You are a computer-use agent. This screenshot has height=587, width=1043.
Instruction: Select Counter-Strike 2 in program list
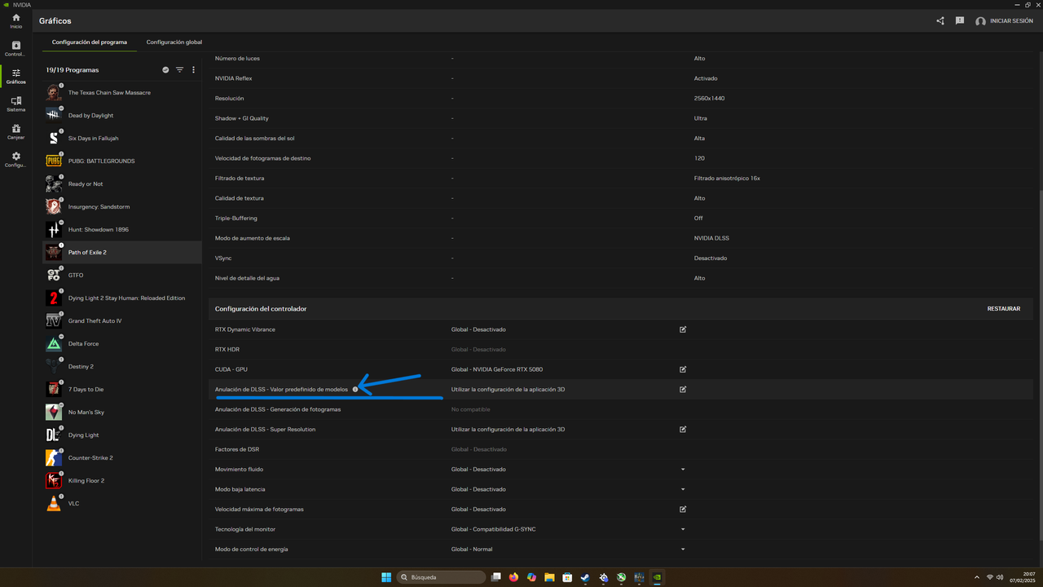point(122,458)
